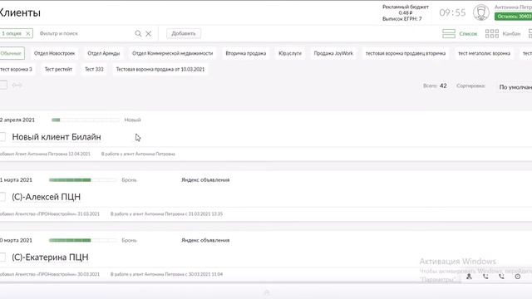
Task: Click the "Новый" stage label
Action: 132,120
